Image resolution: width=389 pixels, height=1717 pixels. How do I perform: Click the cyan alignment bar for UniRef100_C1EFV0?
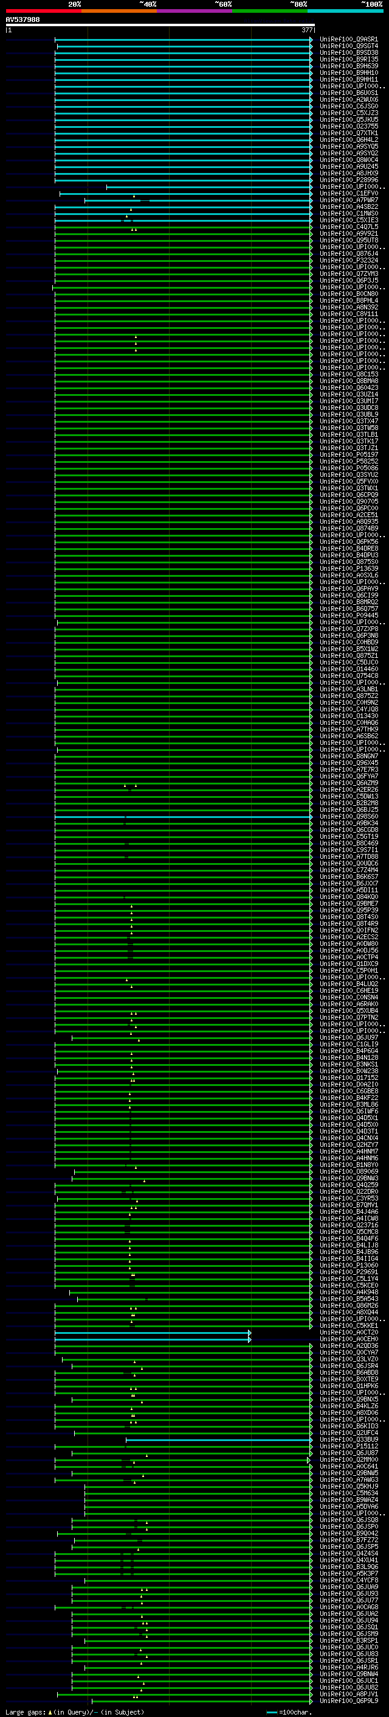pos(185,193)
